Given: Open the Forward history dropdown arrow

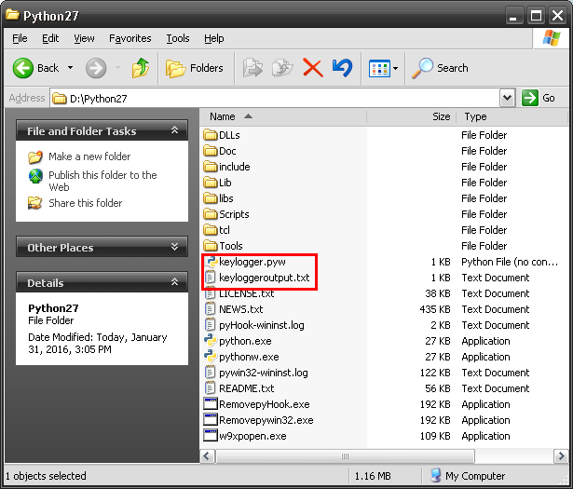Looking at the screenshot, I should click(x=117, y=68).
